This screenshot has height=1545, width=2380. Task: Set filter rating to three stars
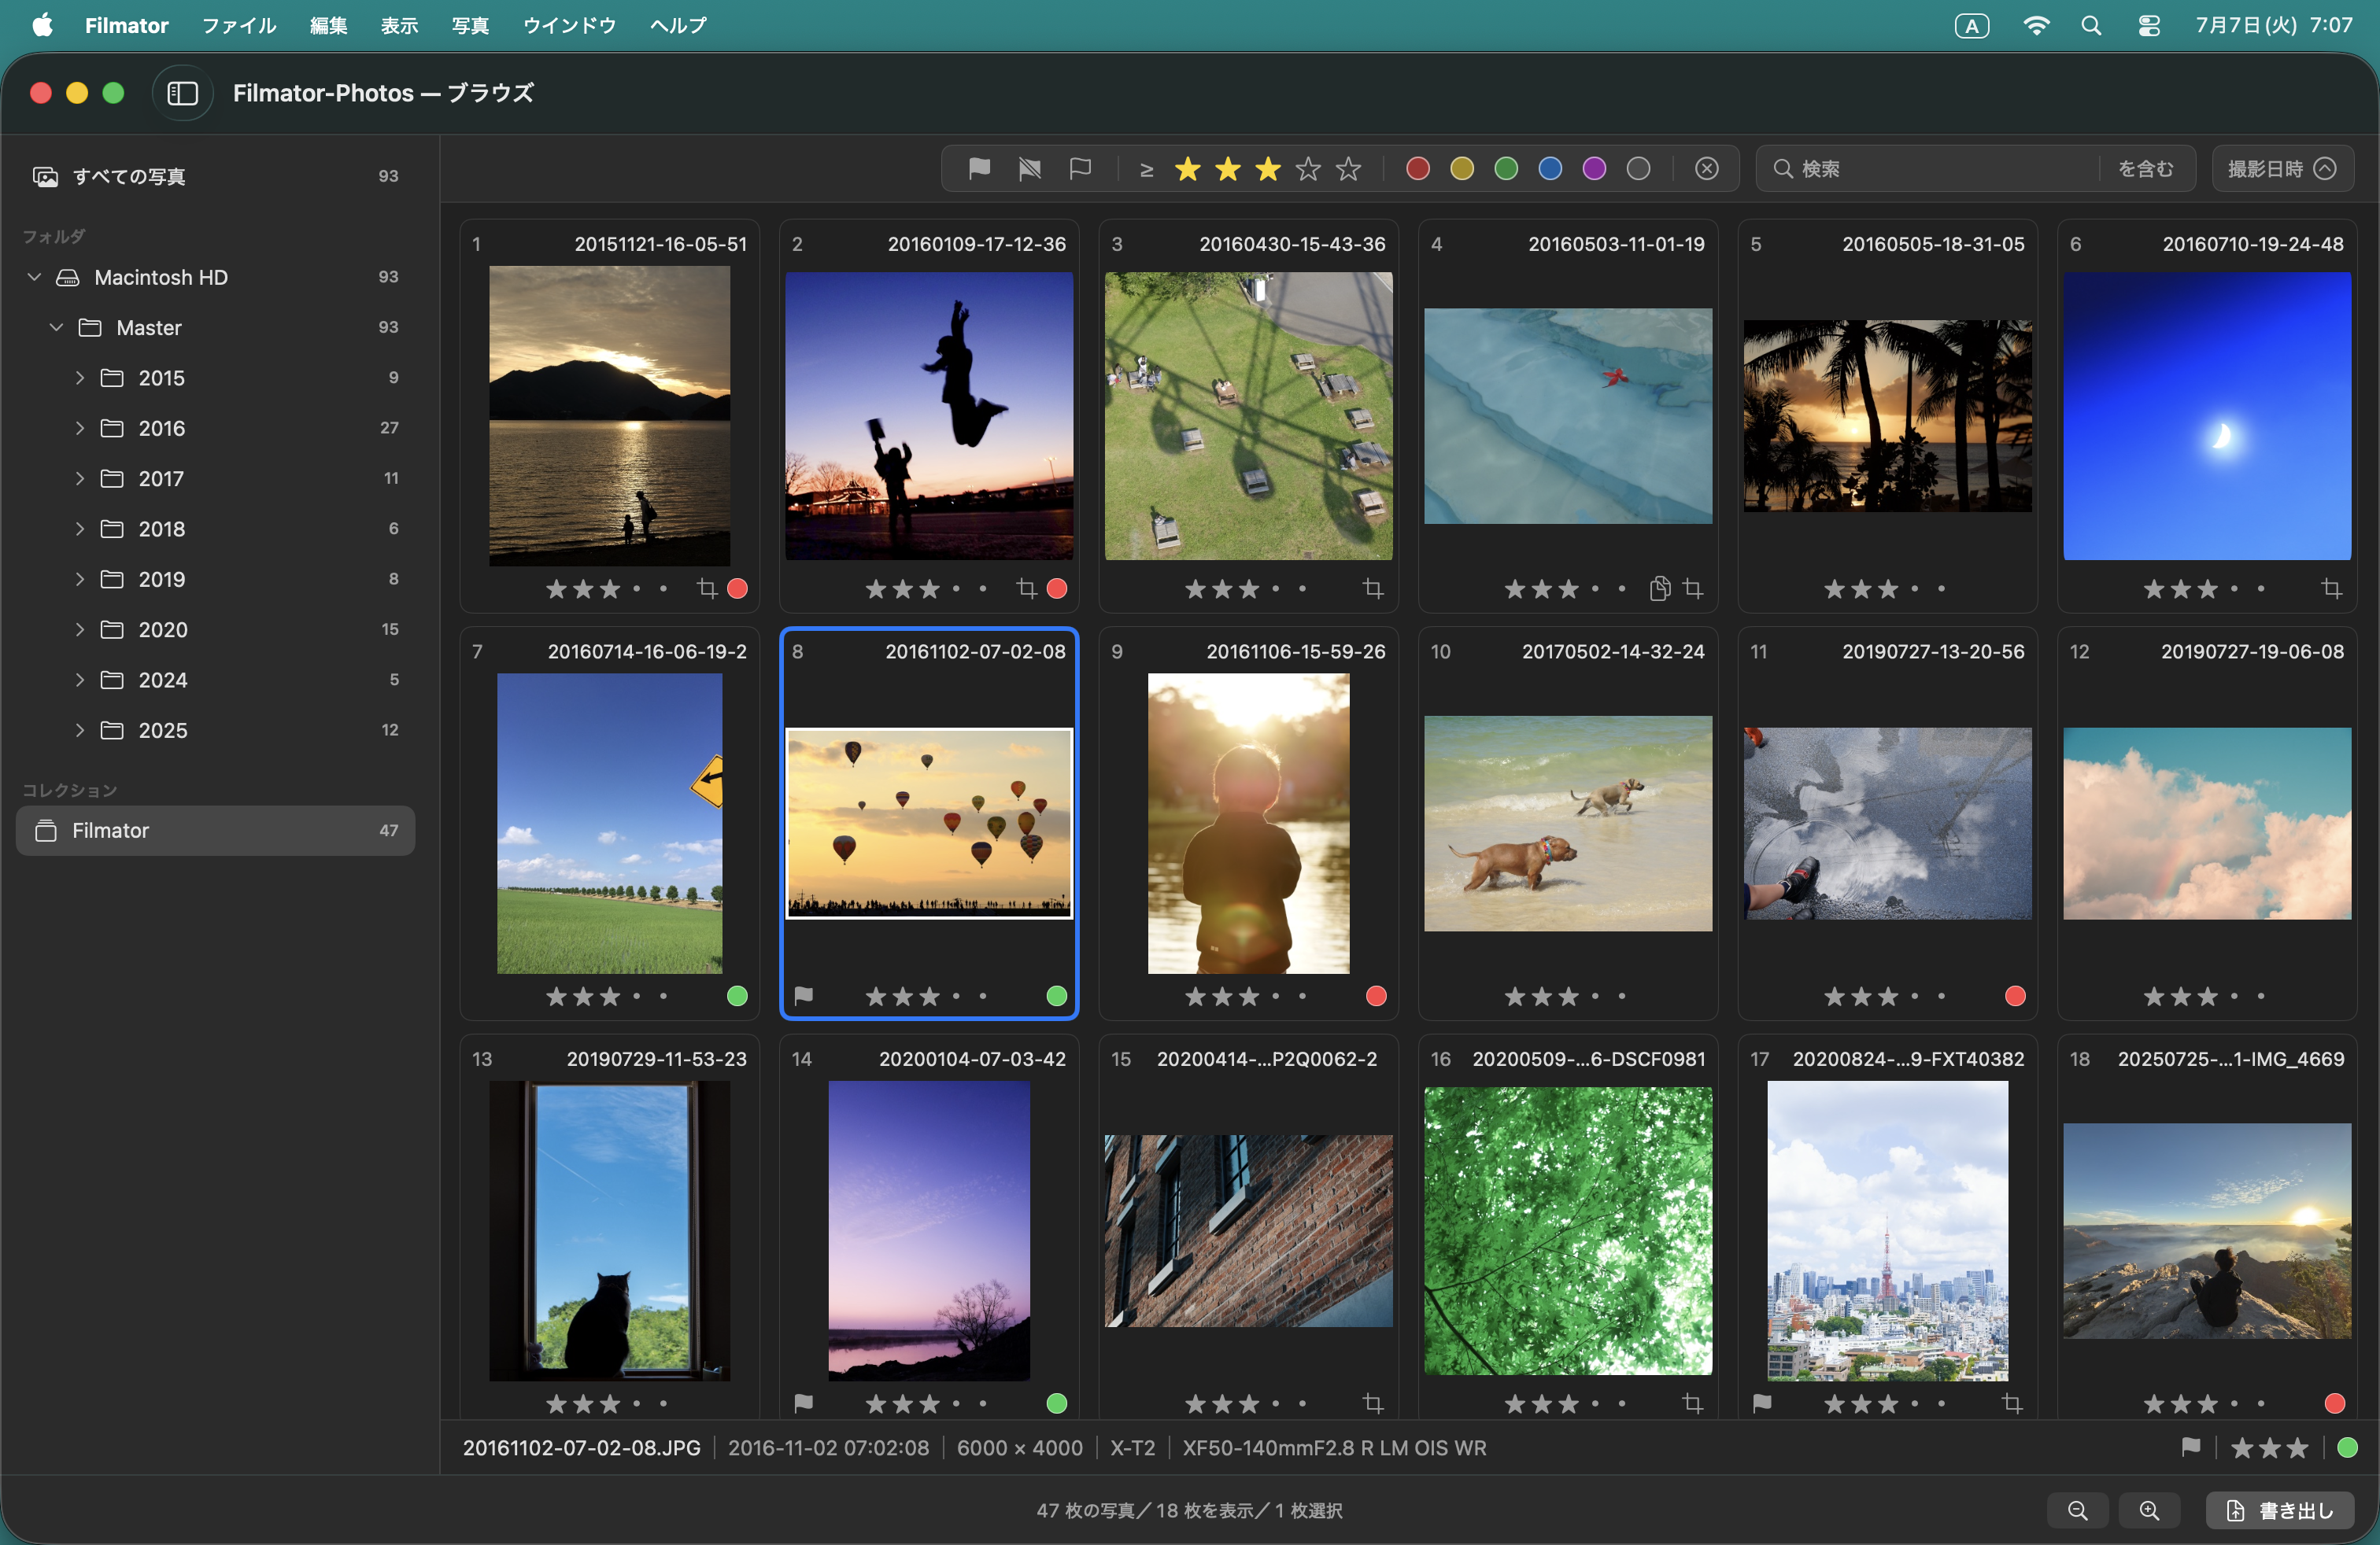coord(1268,168)
